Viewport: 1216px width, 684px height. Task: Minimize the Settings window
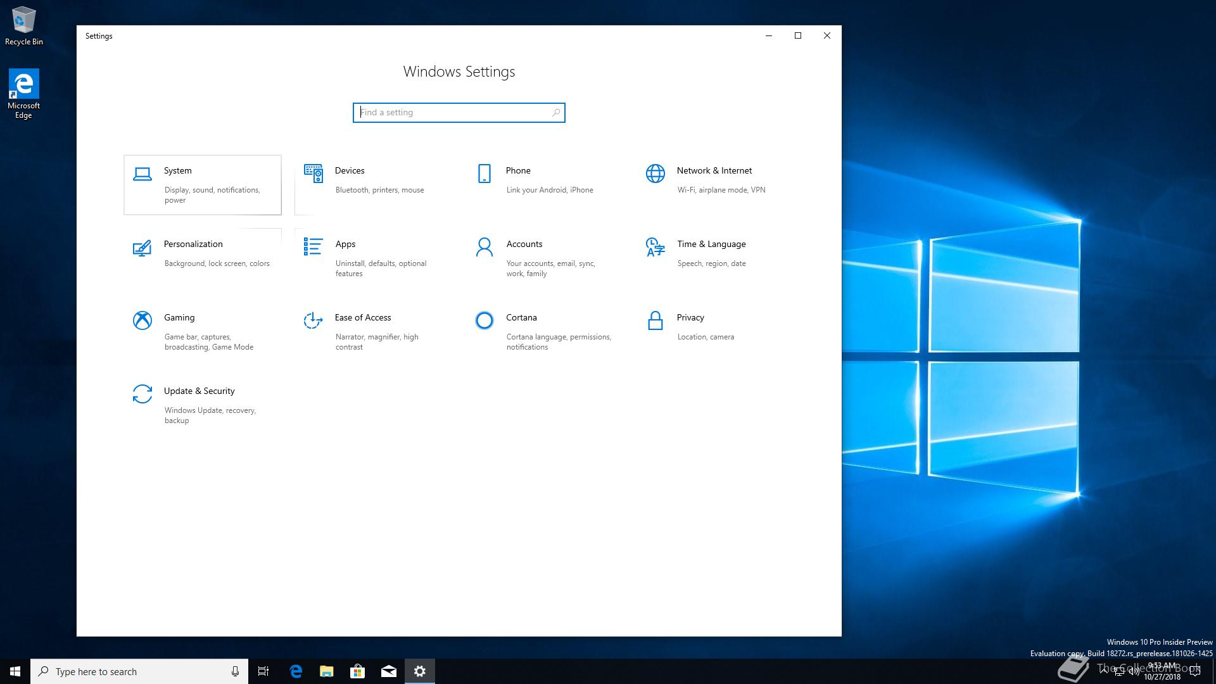click(x=769, y=35)
